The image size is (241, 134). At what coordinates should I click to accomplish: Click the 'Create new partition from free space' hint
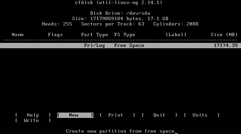click(x=120, y=131)
